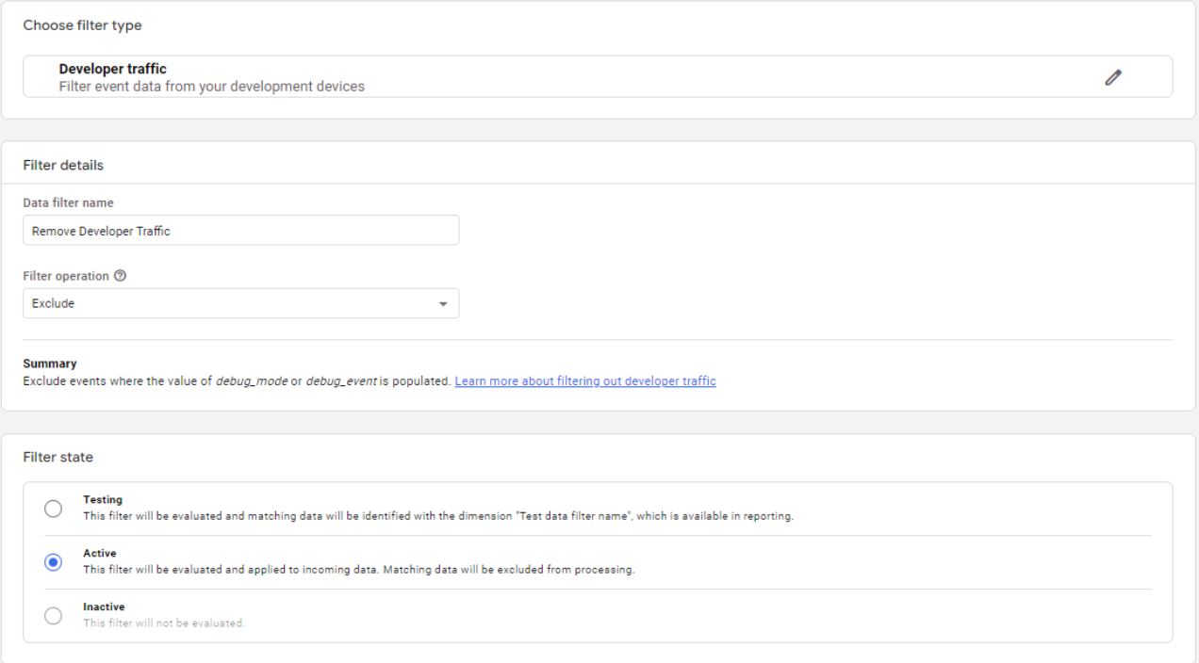1199x663 pixels.
Task: Click the pencil edit icon for filter type
Action: [x=1113, y=77]
